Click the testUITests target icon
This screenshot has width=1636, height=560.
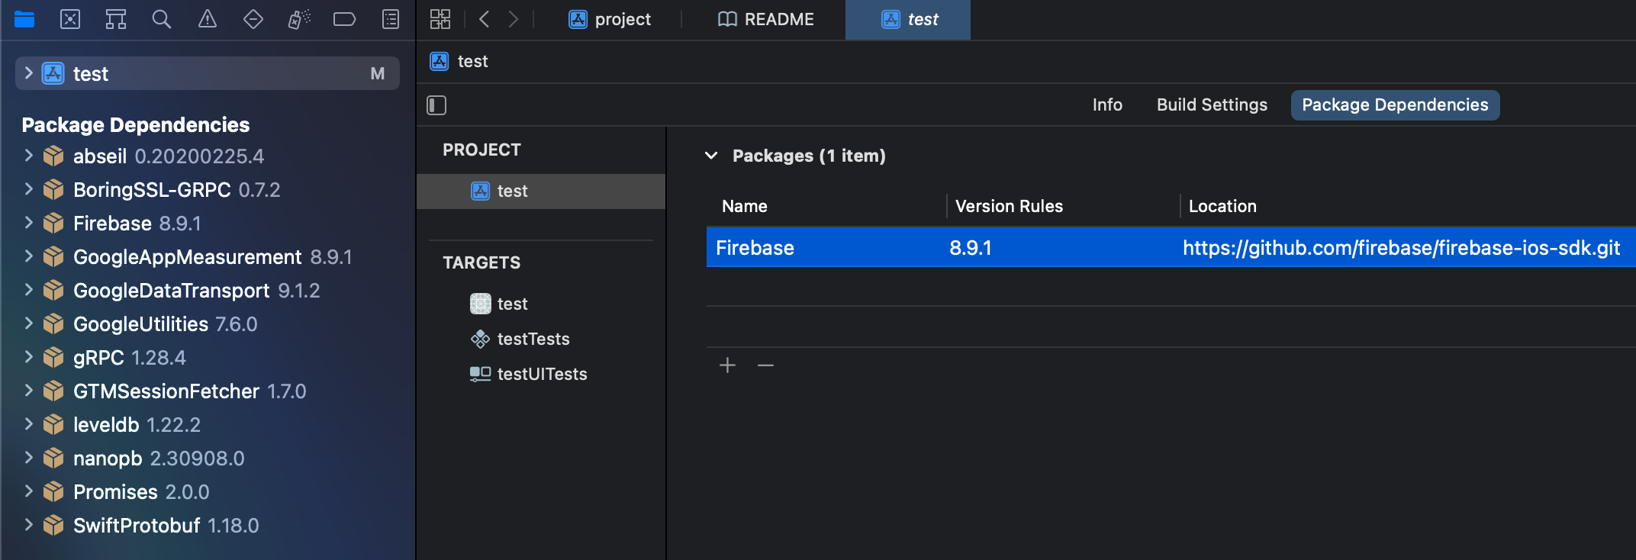point(480,374)
